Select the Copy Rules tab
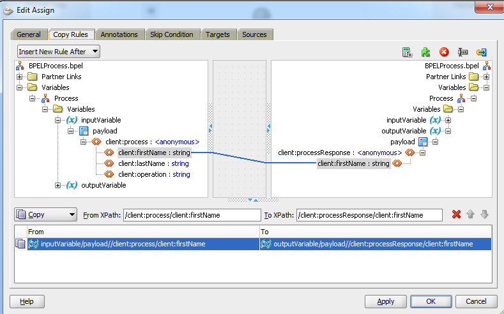 pyautogui.click(x=71, y=34)
